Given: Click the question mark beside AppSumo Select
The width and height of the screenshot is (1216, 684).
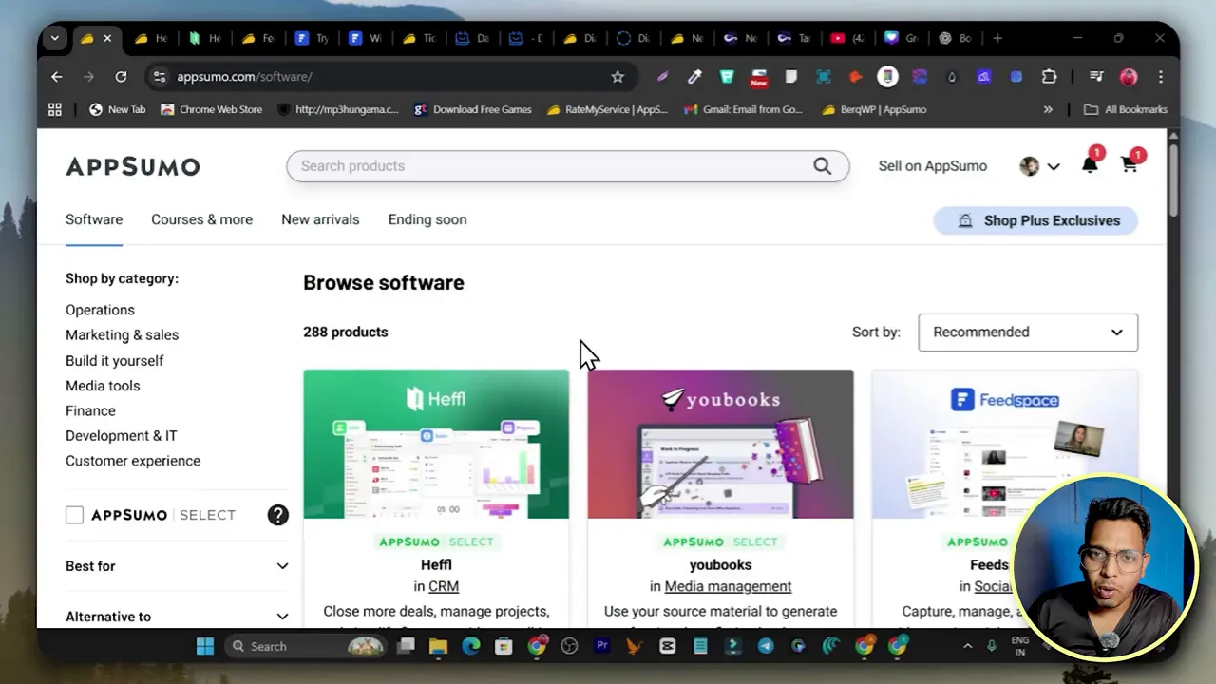Looking at the screenshot, I should click(x=277, y=514).
